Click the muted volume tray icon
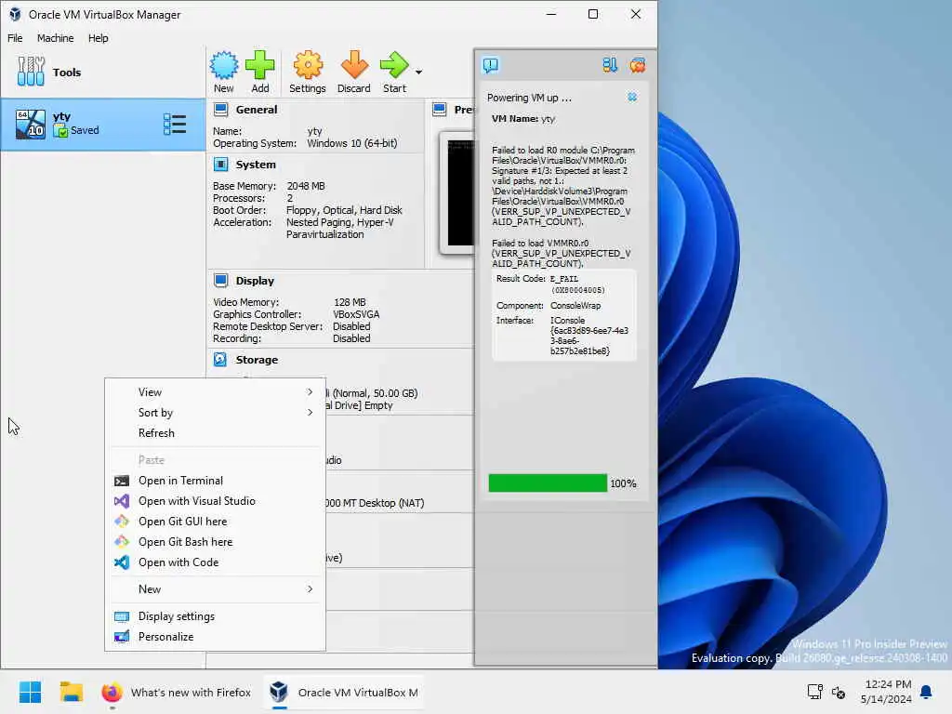The height and width of the screenshot is (714, 952). click(x=839, y=692)
